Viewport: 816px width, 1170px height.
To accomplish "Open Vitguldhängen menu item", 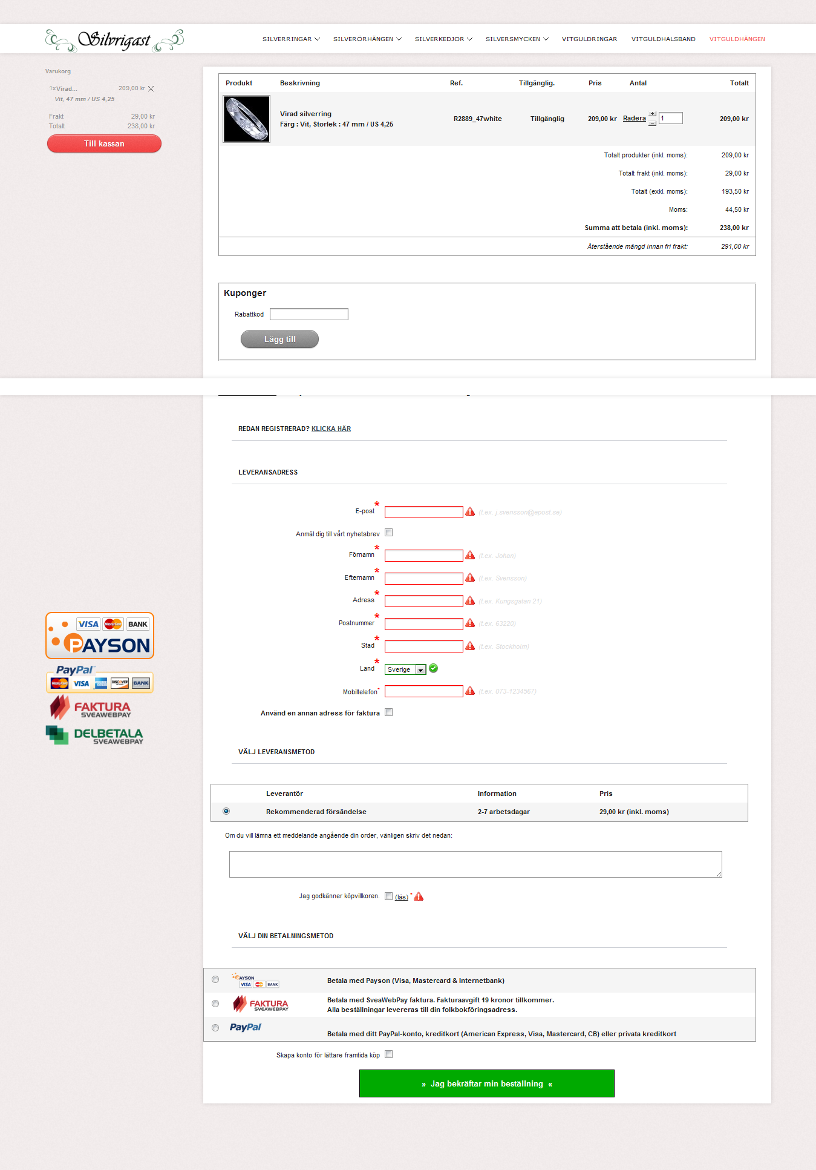I will 737,39.
